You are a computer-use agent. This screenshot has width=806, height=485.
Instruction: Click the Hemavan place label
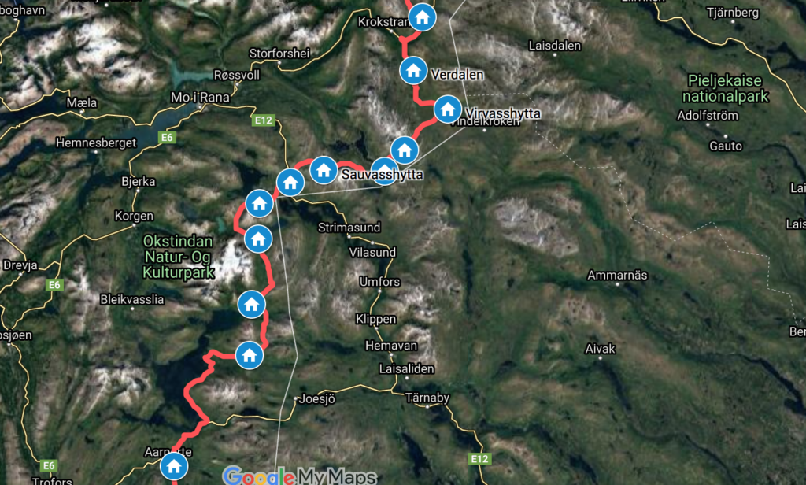pos(391,346)
